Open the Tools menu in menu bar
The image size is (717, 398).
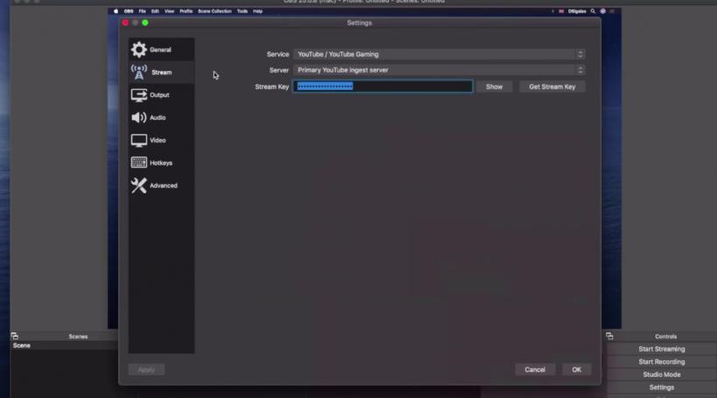[242, 11]
